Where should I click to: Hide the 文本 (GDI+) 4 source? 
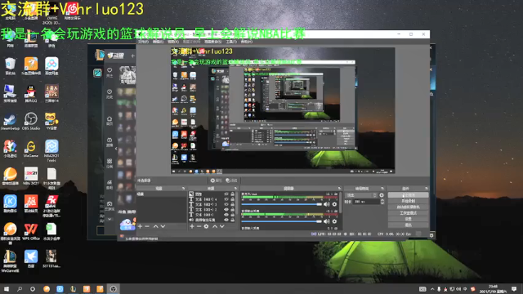[226, 199]
